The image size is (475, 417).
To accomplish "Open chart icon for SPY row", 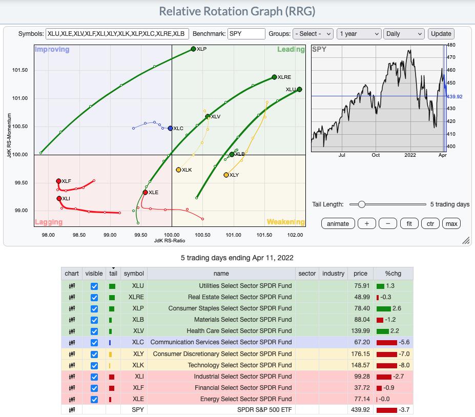I will [x=72, y=410].
